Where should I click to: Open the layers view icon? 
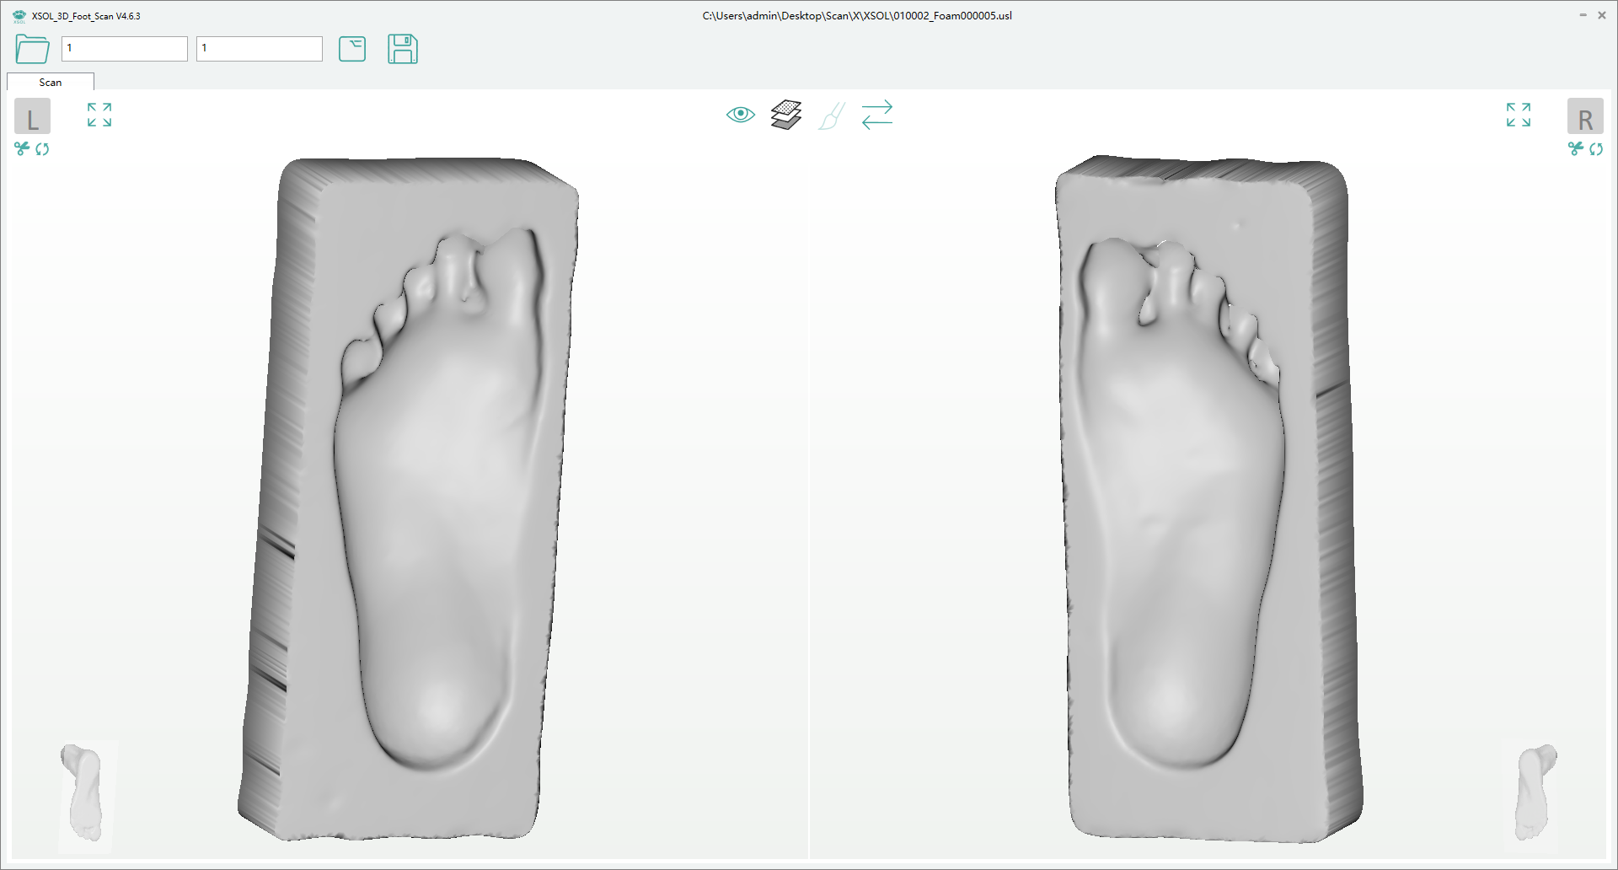pyautogui.click(x=785, y=115)
